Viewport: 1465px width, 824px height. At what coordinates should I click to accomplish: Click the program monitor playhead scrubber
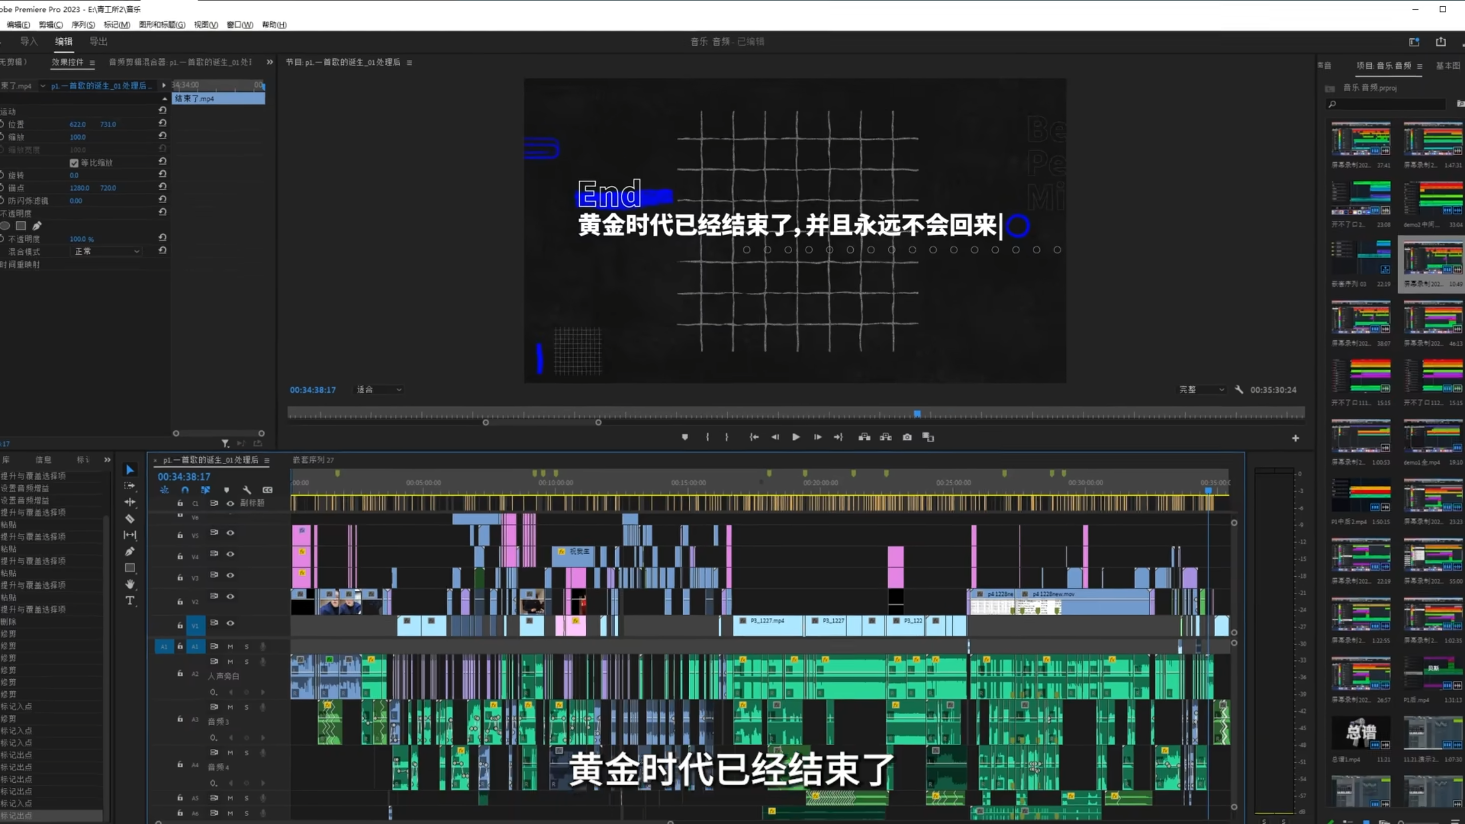(917, 414)
